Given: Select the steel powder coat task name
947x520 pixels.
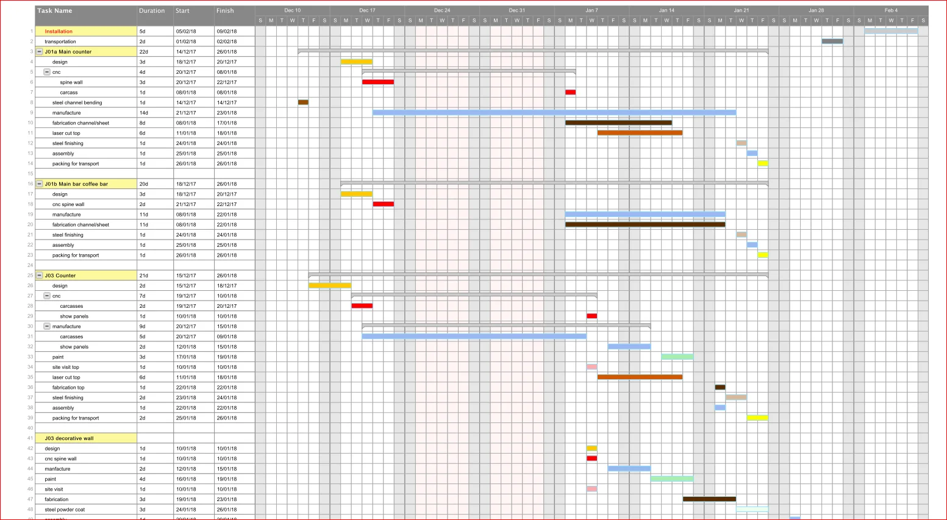Looking at the screenshot, I should [x=65, y=510].
